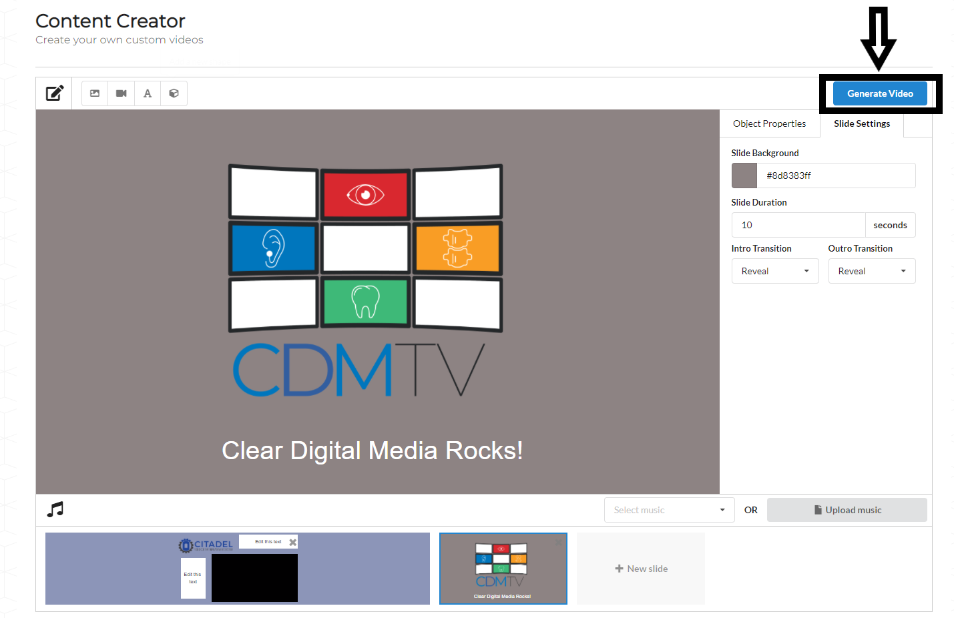Select the CDMTV slide thumbnail

503,569
